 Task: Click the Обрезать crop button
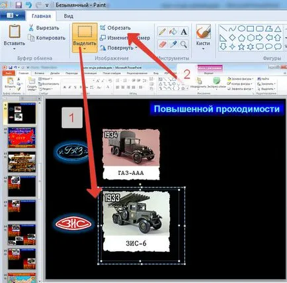click(115, 28)
